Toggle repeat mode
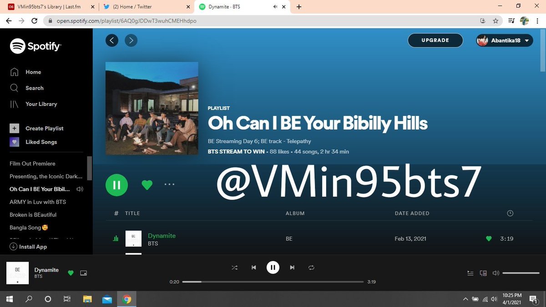Image resolution: width=546 pixels, height=307 pixels. (x=311, y=267)
